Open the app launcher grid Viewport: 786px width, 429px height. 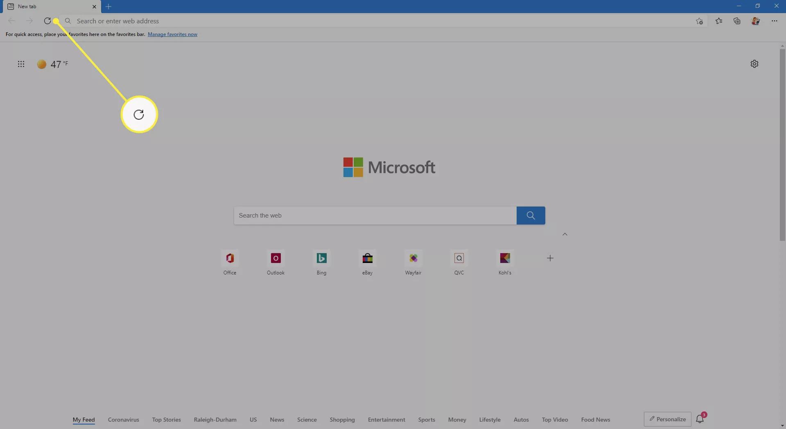point(21,64)
